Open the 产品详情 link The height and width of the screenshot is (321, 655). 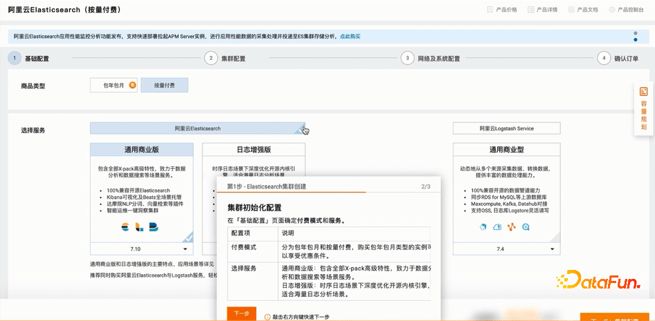(547, 10)
